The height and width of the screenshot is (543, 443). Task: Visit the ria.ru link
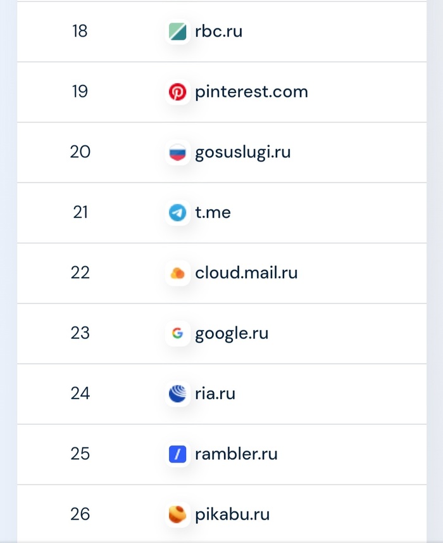coord(215,393)
